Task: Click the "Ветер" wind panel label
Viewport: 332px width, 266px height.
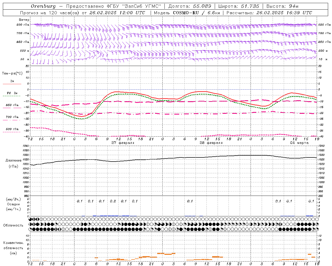Action: [x=24, y=20]
